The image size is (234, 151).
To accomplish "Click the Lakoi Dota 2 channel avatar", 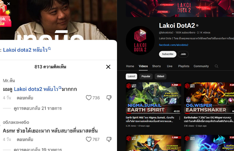I will pyautogui.click(x=140, y=41).
